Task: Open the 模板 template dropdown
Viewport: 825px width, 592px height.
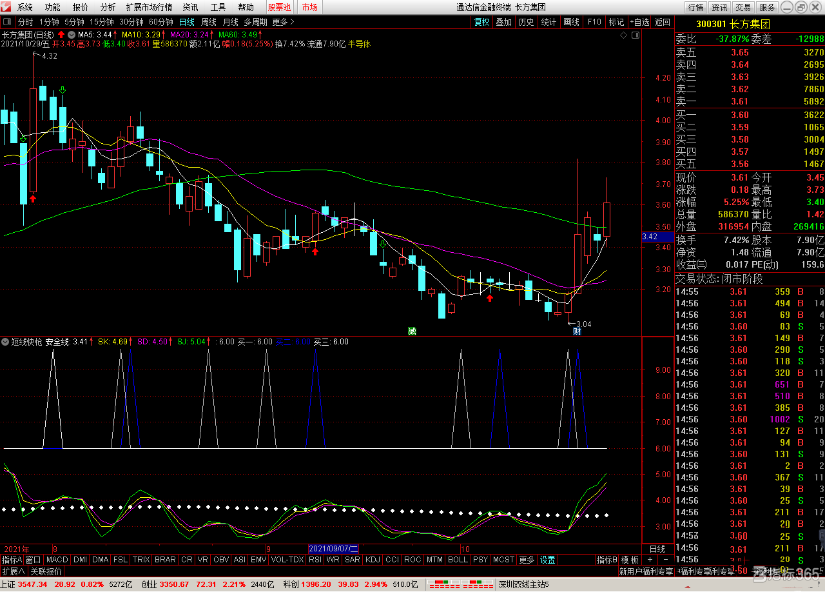Action: pyautogui.click(x=630, y=560)
